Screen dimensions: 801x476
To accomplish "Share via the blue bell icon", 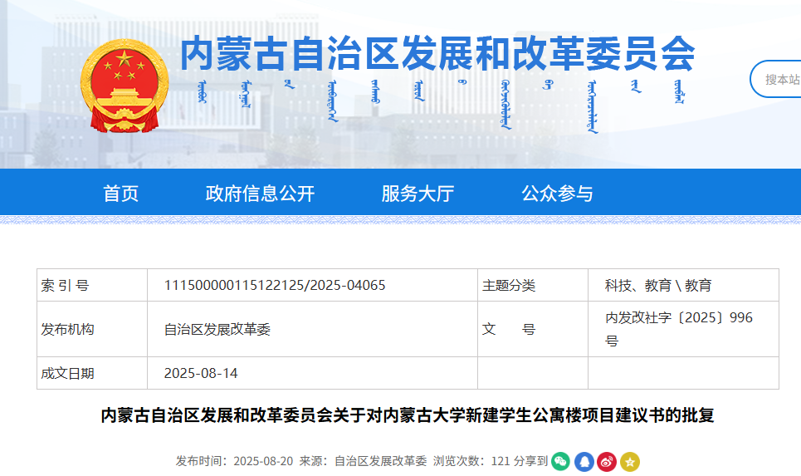I will point(584,462).
